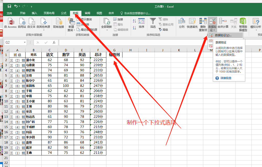262x167 pixels.
Task: Switch to the 插入 ribbon tab
Action: coord(34,13)
